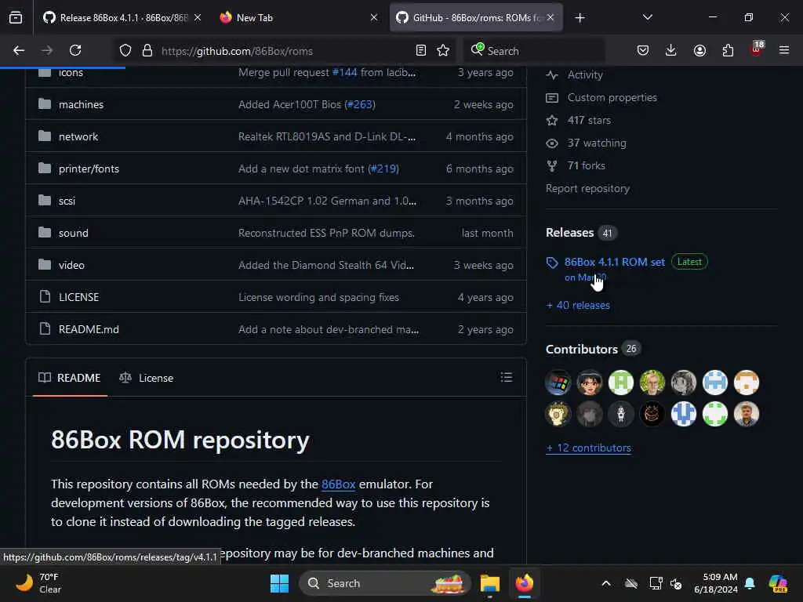Open 86Box 4.1.1 ROM set release
Image resolution: width=803 pixels, height=602 pixels.
(615, 262)
